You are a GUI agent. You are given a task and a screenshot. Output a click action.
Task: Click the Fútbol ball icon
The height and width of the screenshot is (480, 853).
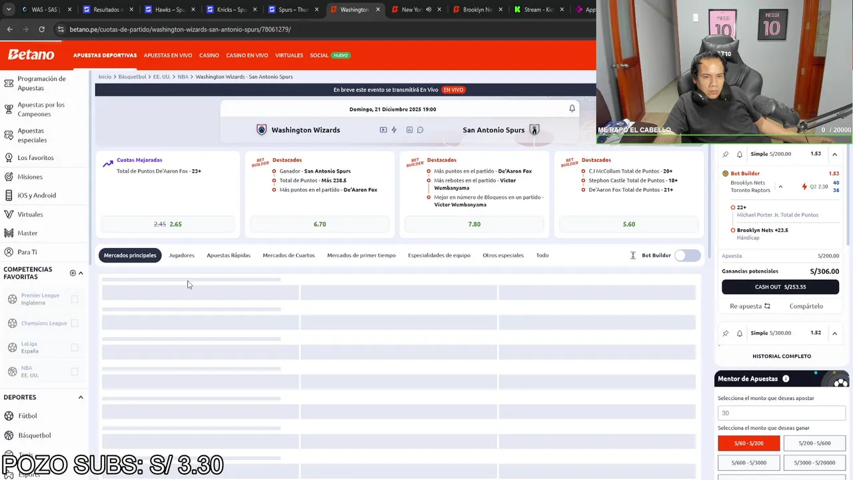(9, 416)
